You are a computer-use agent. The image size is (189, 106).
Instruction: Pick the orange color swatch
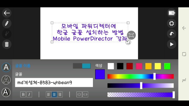[x=148, y=66]
